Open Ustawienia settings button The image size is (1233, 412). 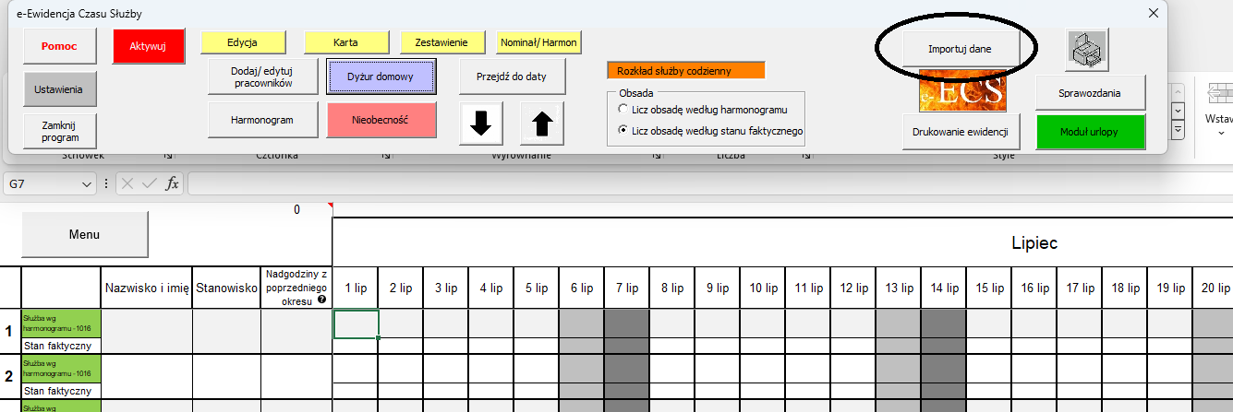[59, 89]
